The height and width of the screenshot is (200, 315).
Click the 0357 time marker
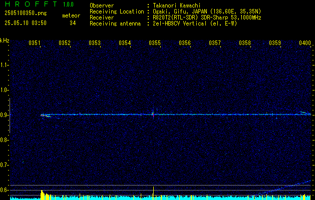point(215,43)
